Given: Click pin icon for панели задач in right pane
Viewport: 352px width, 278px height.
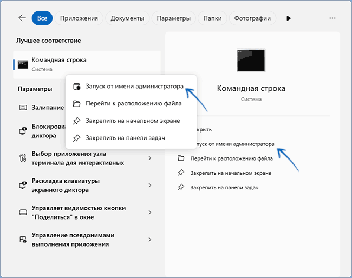Looking at the screenshot, I should [x=181, y=188].
